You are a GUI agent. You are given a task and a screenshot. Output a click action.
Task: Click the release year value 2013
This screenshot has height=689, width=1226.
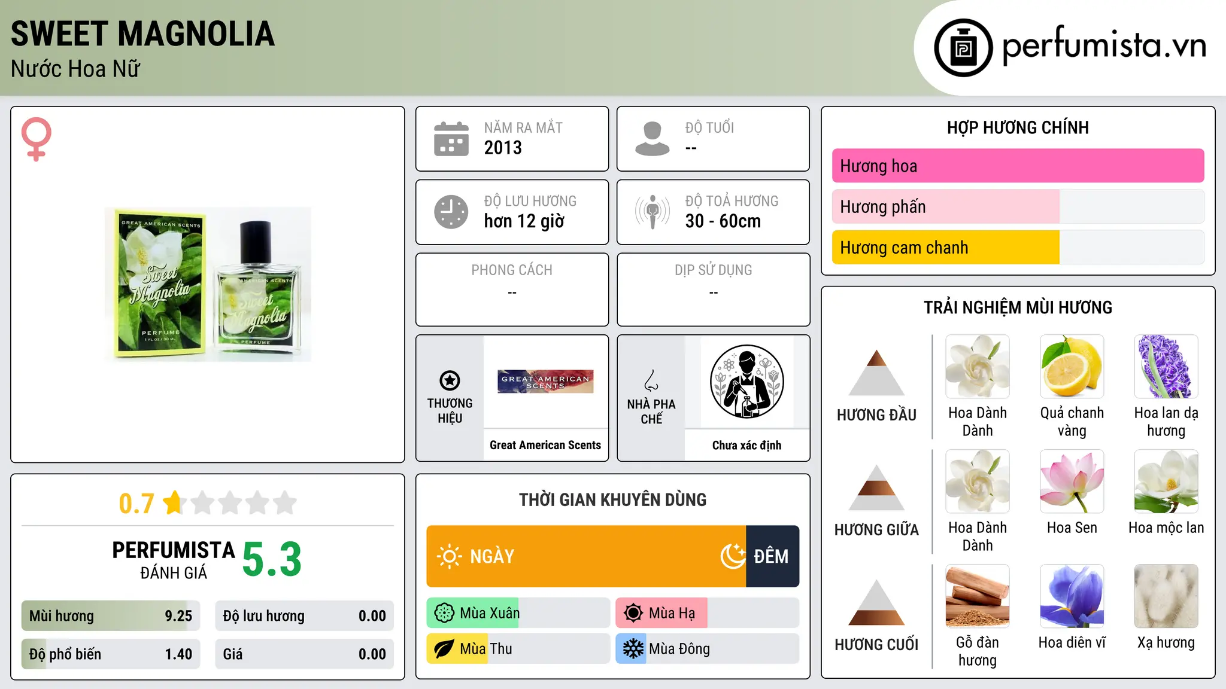pos(503,148)
